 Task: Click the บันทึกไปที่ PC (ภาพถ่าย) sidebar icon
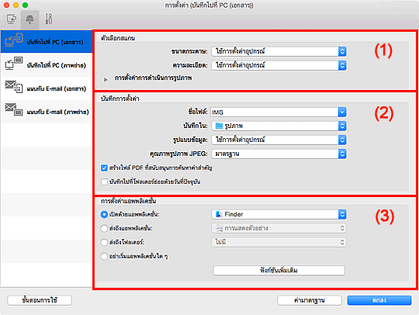click(14, 64)
